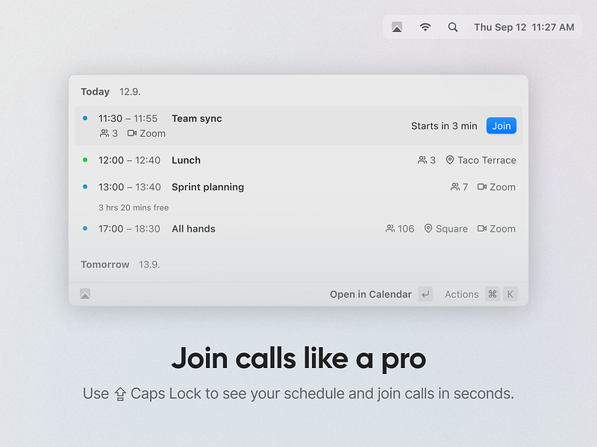The image size is (597, 447).
Task: Open the Actions command menu
Action: [461, 294]
